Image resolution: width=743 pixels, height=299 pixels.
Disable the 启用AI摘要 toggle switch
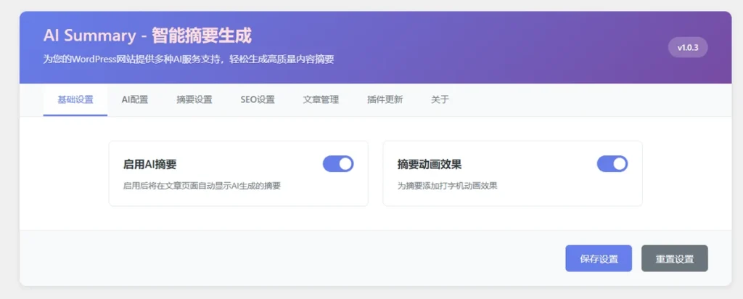tap(338, 164)
